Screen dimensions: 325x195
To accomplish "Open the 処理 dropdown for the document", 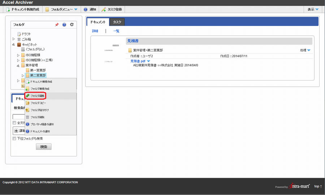I will pyautogui.click(x=305, y=50).
